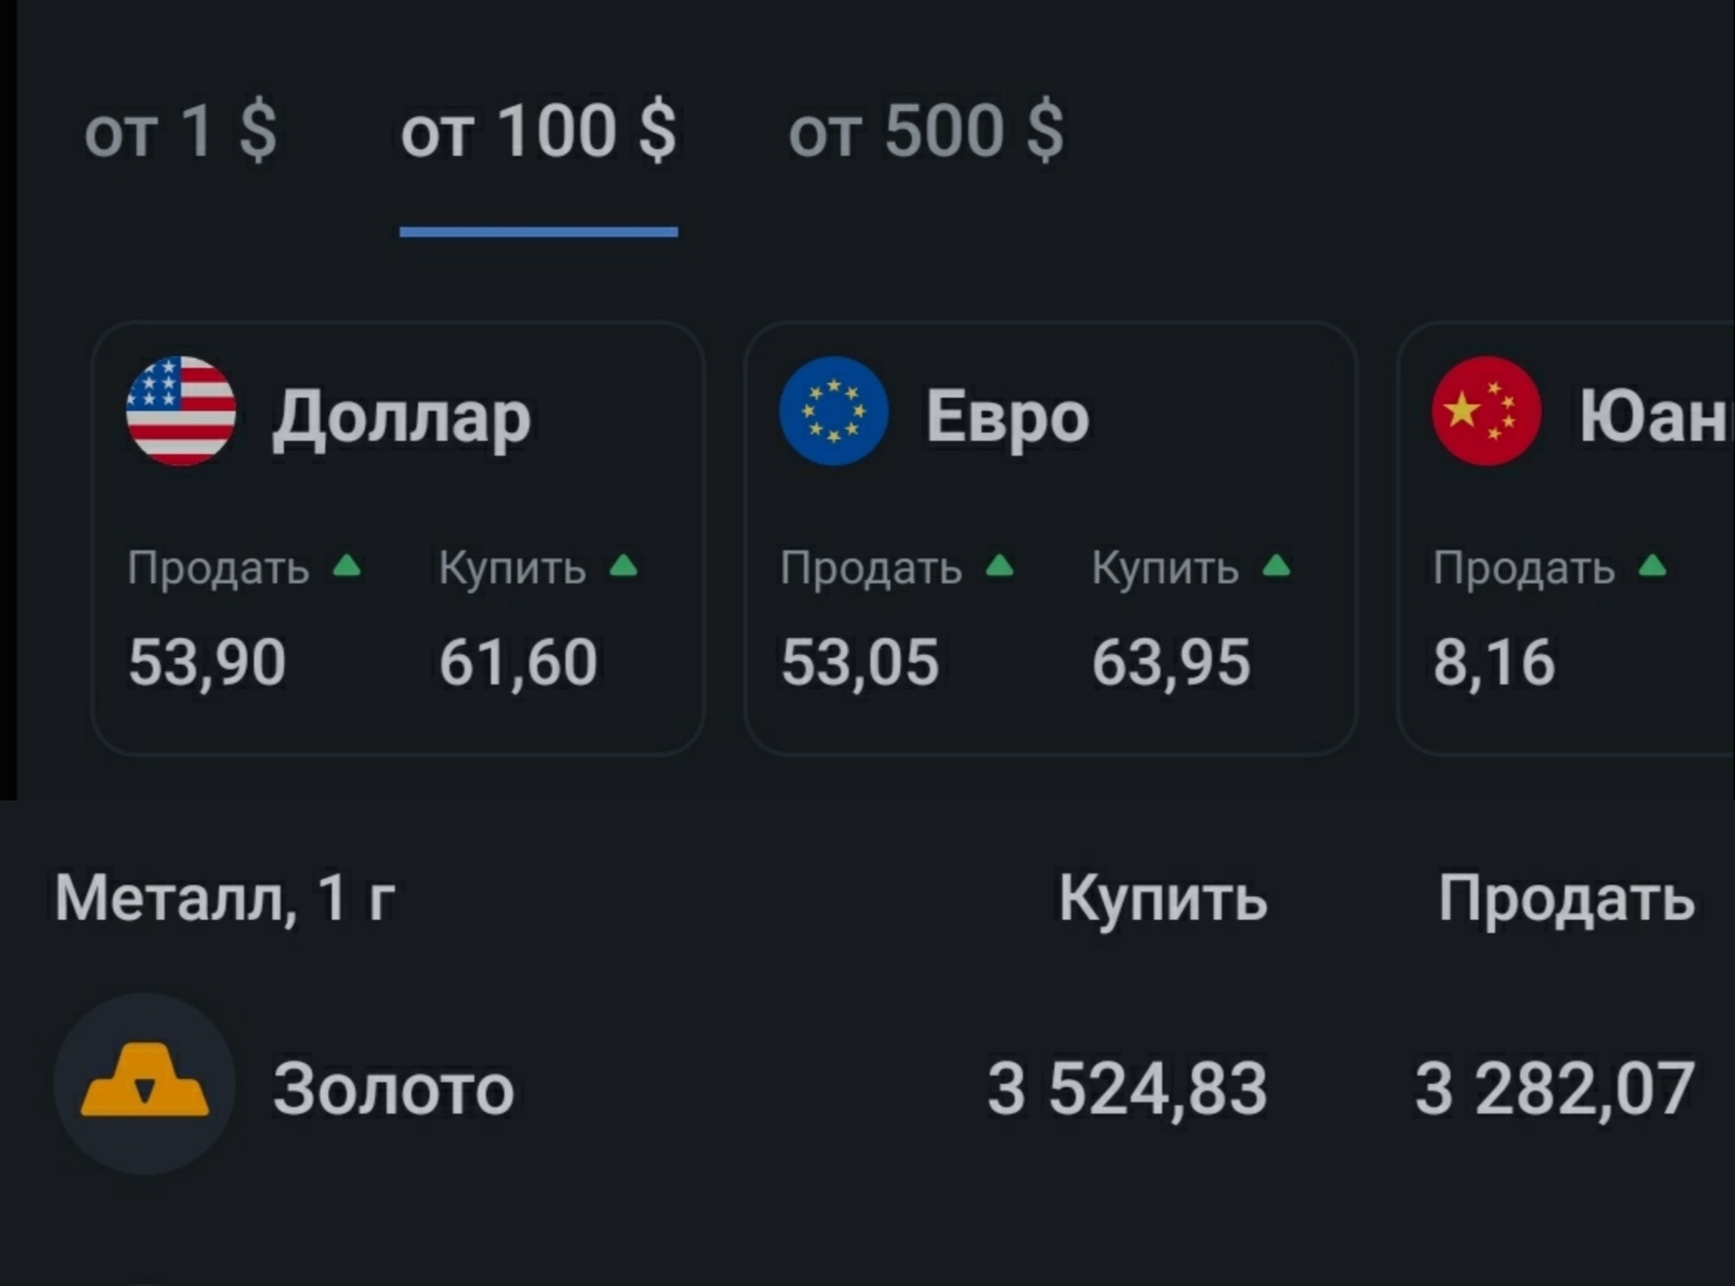The height and width of the screenshot is (1286, 1735).
Task: Click green arrow next to dollar Продать
Action: tap(347, 566)
